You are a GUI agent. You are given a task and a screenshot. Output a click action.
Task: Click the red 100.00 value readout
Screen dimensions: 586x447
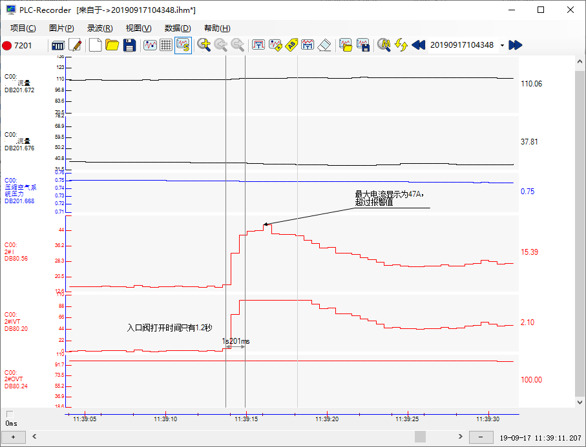531,380
